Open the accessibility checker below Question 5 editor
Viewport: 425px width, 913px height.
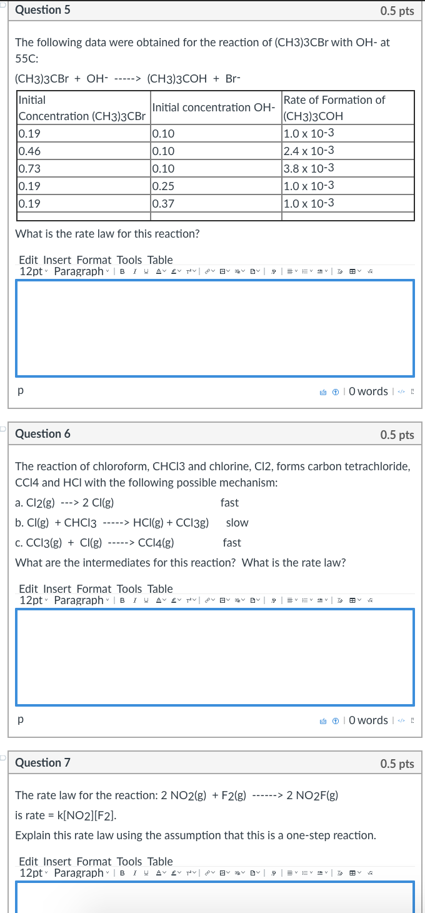click(x=335, y=391)
